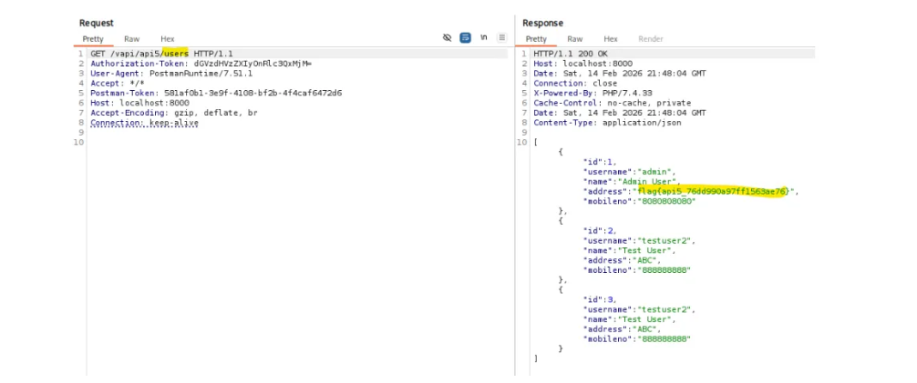Image resolution: width=917 pixels, height=383 pixels.
Task: Click the "id":3 JSON line
Action: pyautogui.click(x=600, y=299)
